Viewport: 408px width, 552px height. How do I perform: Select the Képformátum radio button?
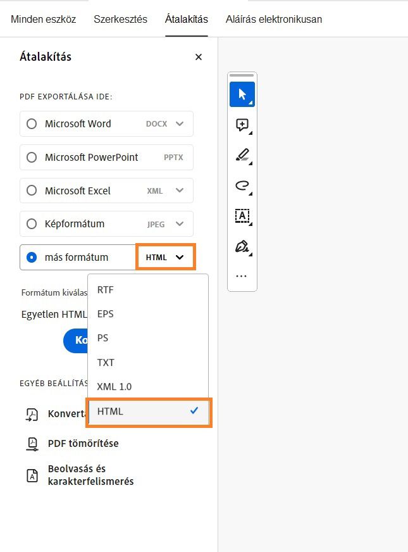32,223
